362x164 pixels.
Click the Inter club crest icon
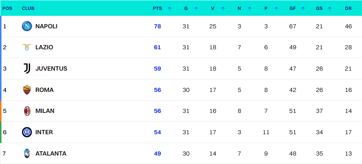[27, 132]
